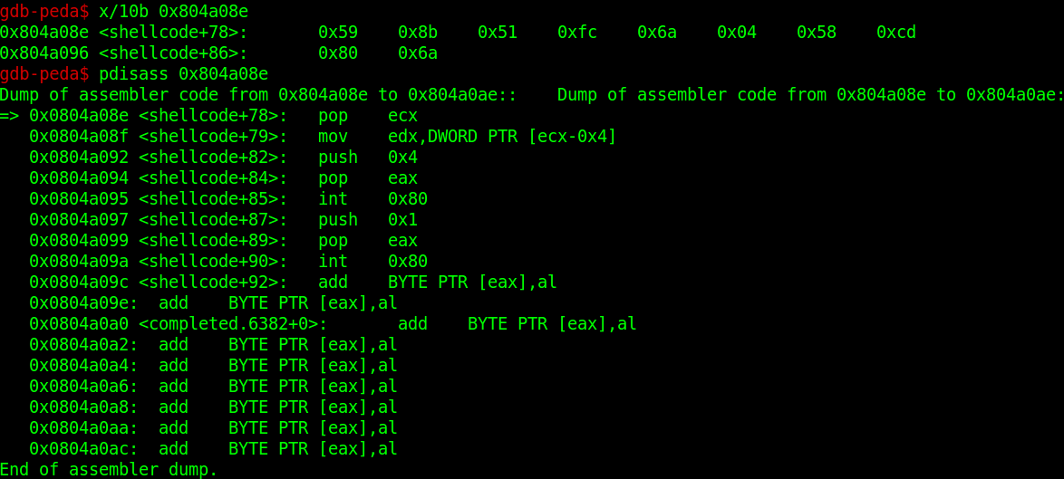1064x479 pixels.
Task: Click address 0x0804a09c in the disassembly
Action: click(x=79, y=283)
